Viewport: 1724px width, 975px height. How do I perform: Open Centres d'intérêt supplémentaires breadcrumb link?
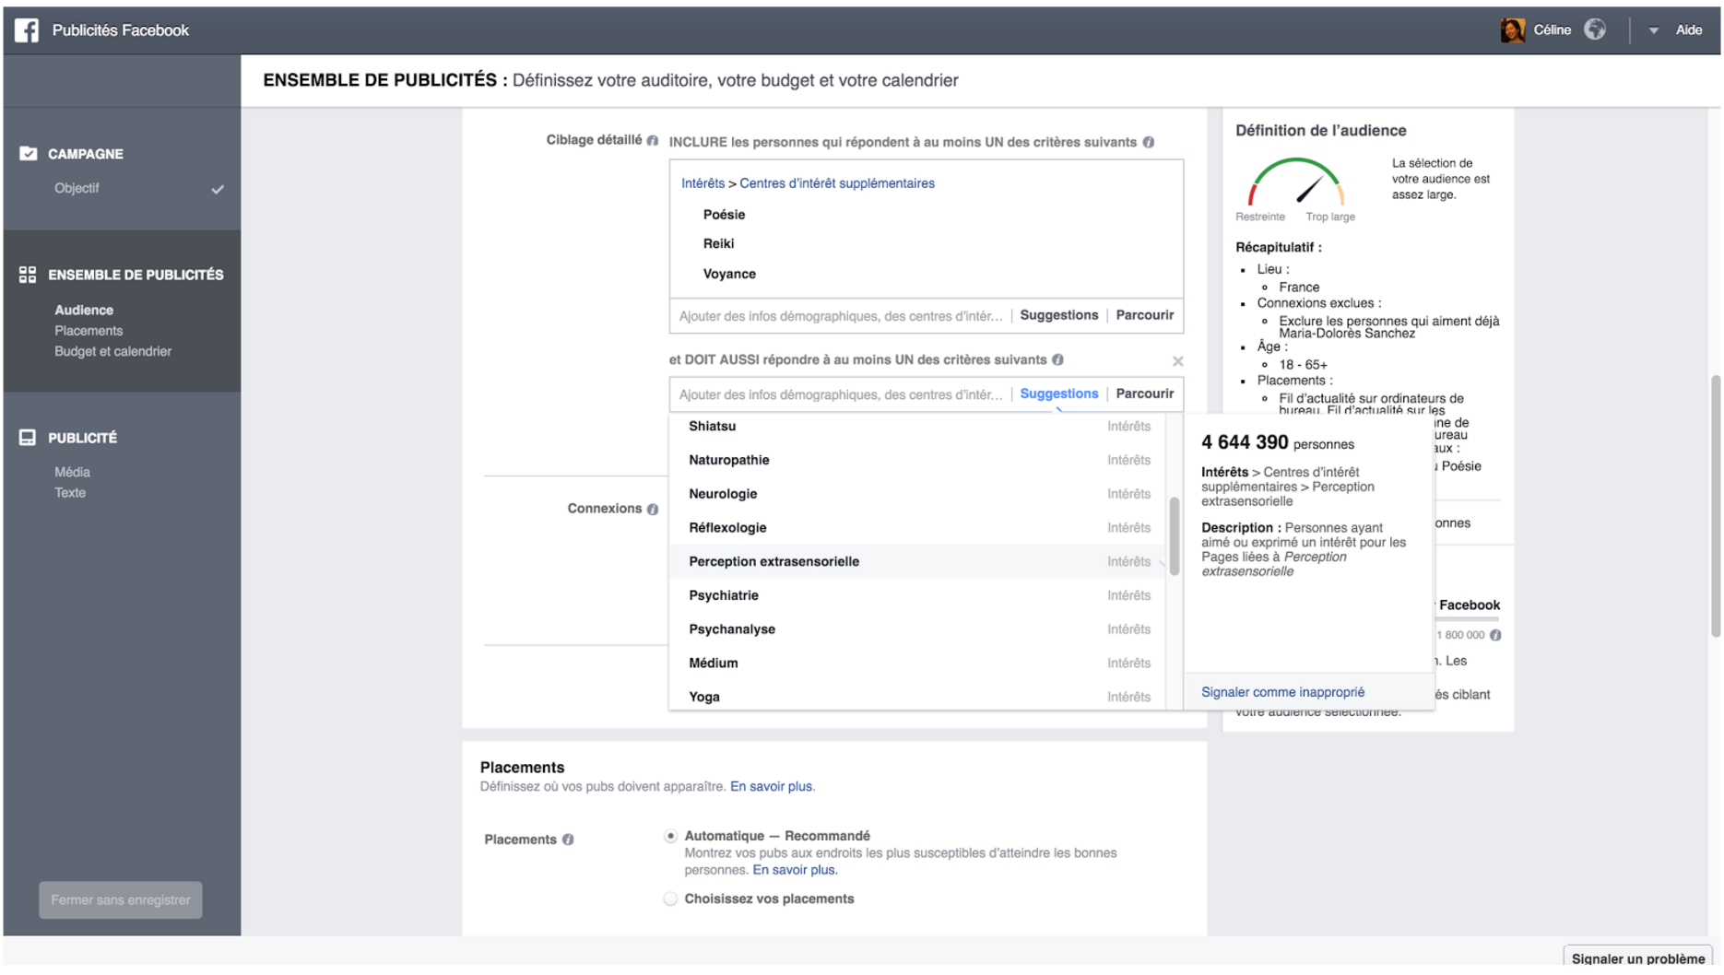point(837,183)
